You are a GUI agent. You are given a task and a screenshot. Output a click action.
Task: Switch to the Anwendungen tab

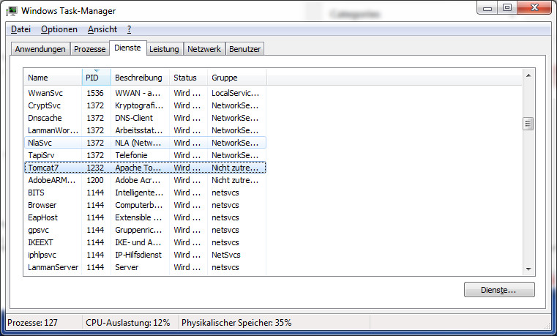(x=40, y=49)
